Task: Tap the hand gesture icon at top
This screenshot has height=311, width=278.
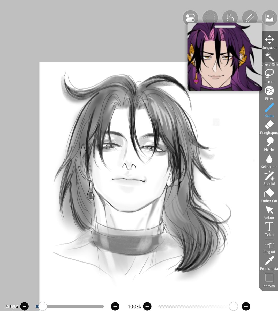Action: [x=230, y=18]
